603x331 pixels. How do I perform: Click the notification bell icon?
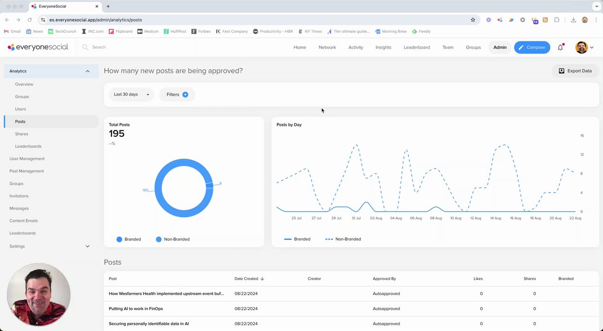click(x=560, y=47)
